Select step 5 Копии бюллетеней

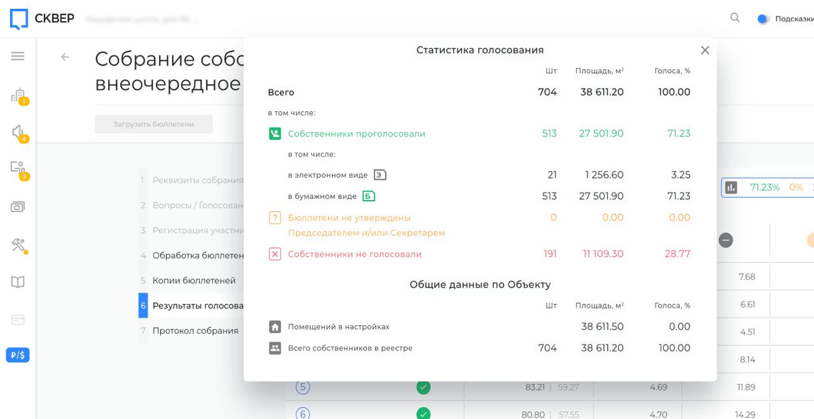click(194, 281)
